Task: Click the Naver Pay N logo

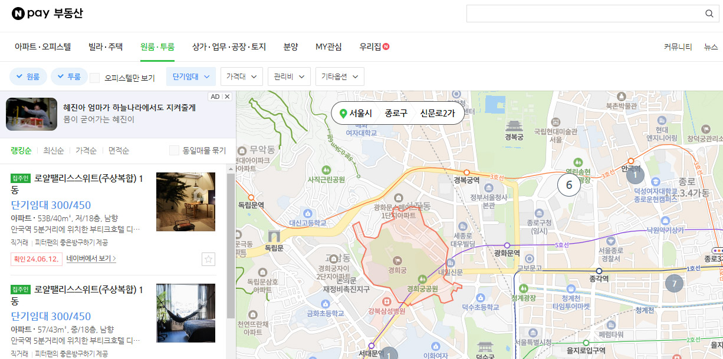Action: click(17, 14)
